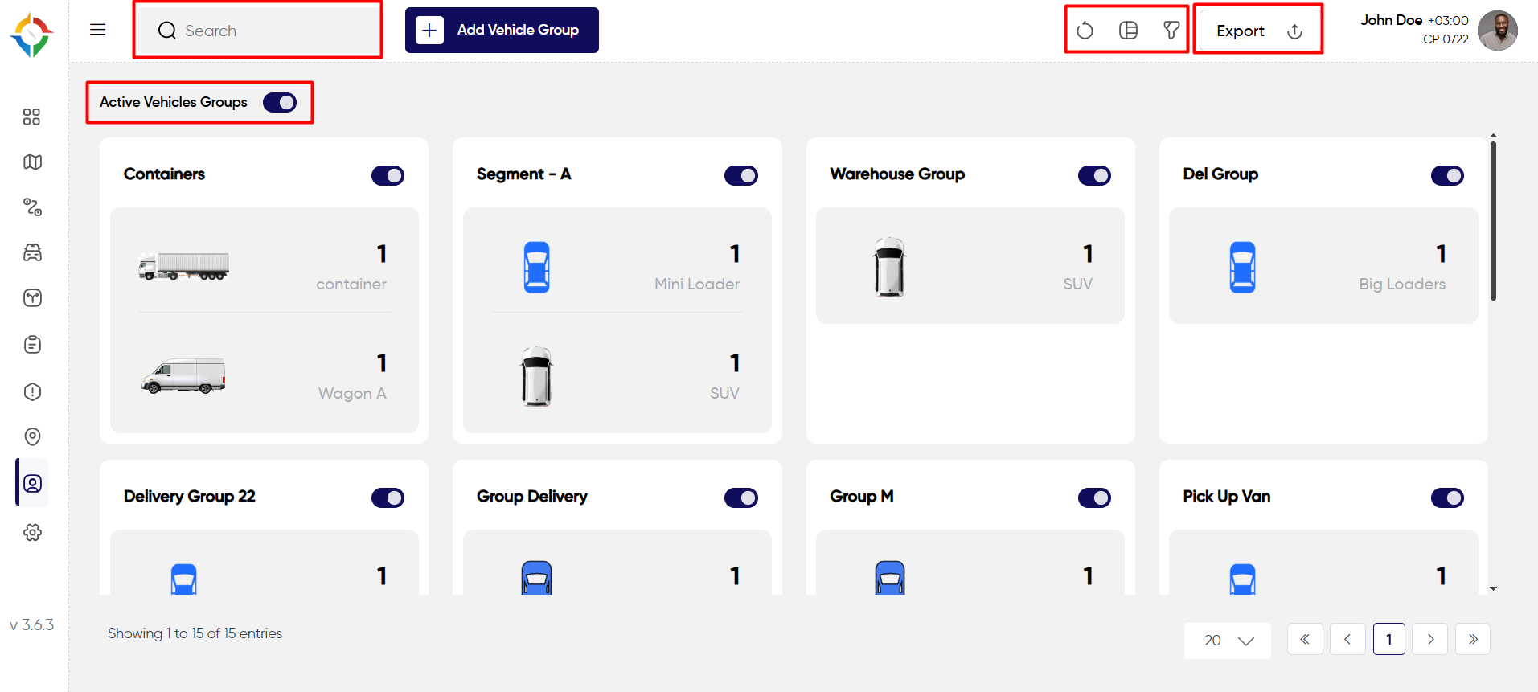Disable the Containers group toggle
The height and width of the screenshot is (692, 1538).
[388, 175]
